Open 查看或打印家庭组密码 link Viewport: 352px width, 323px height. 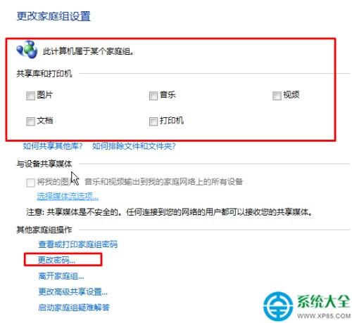tap(78, 244)
